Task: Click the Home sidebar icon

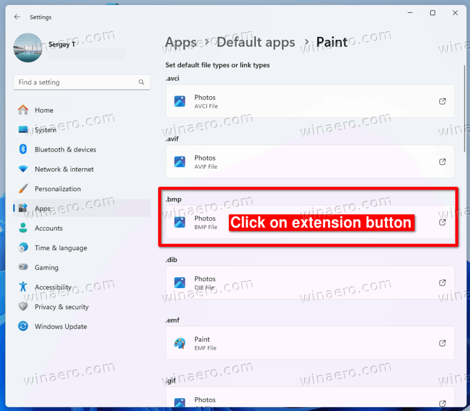Action: click(x=23, y=110)
